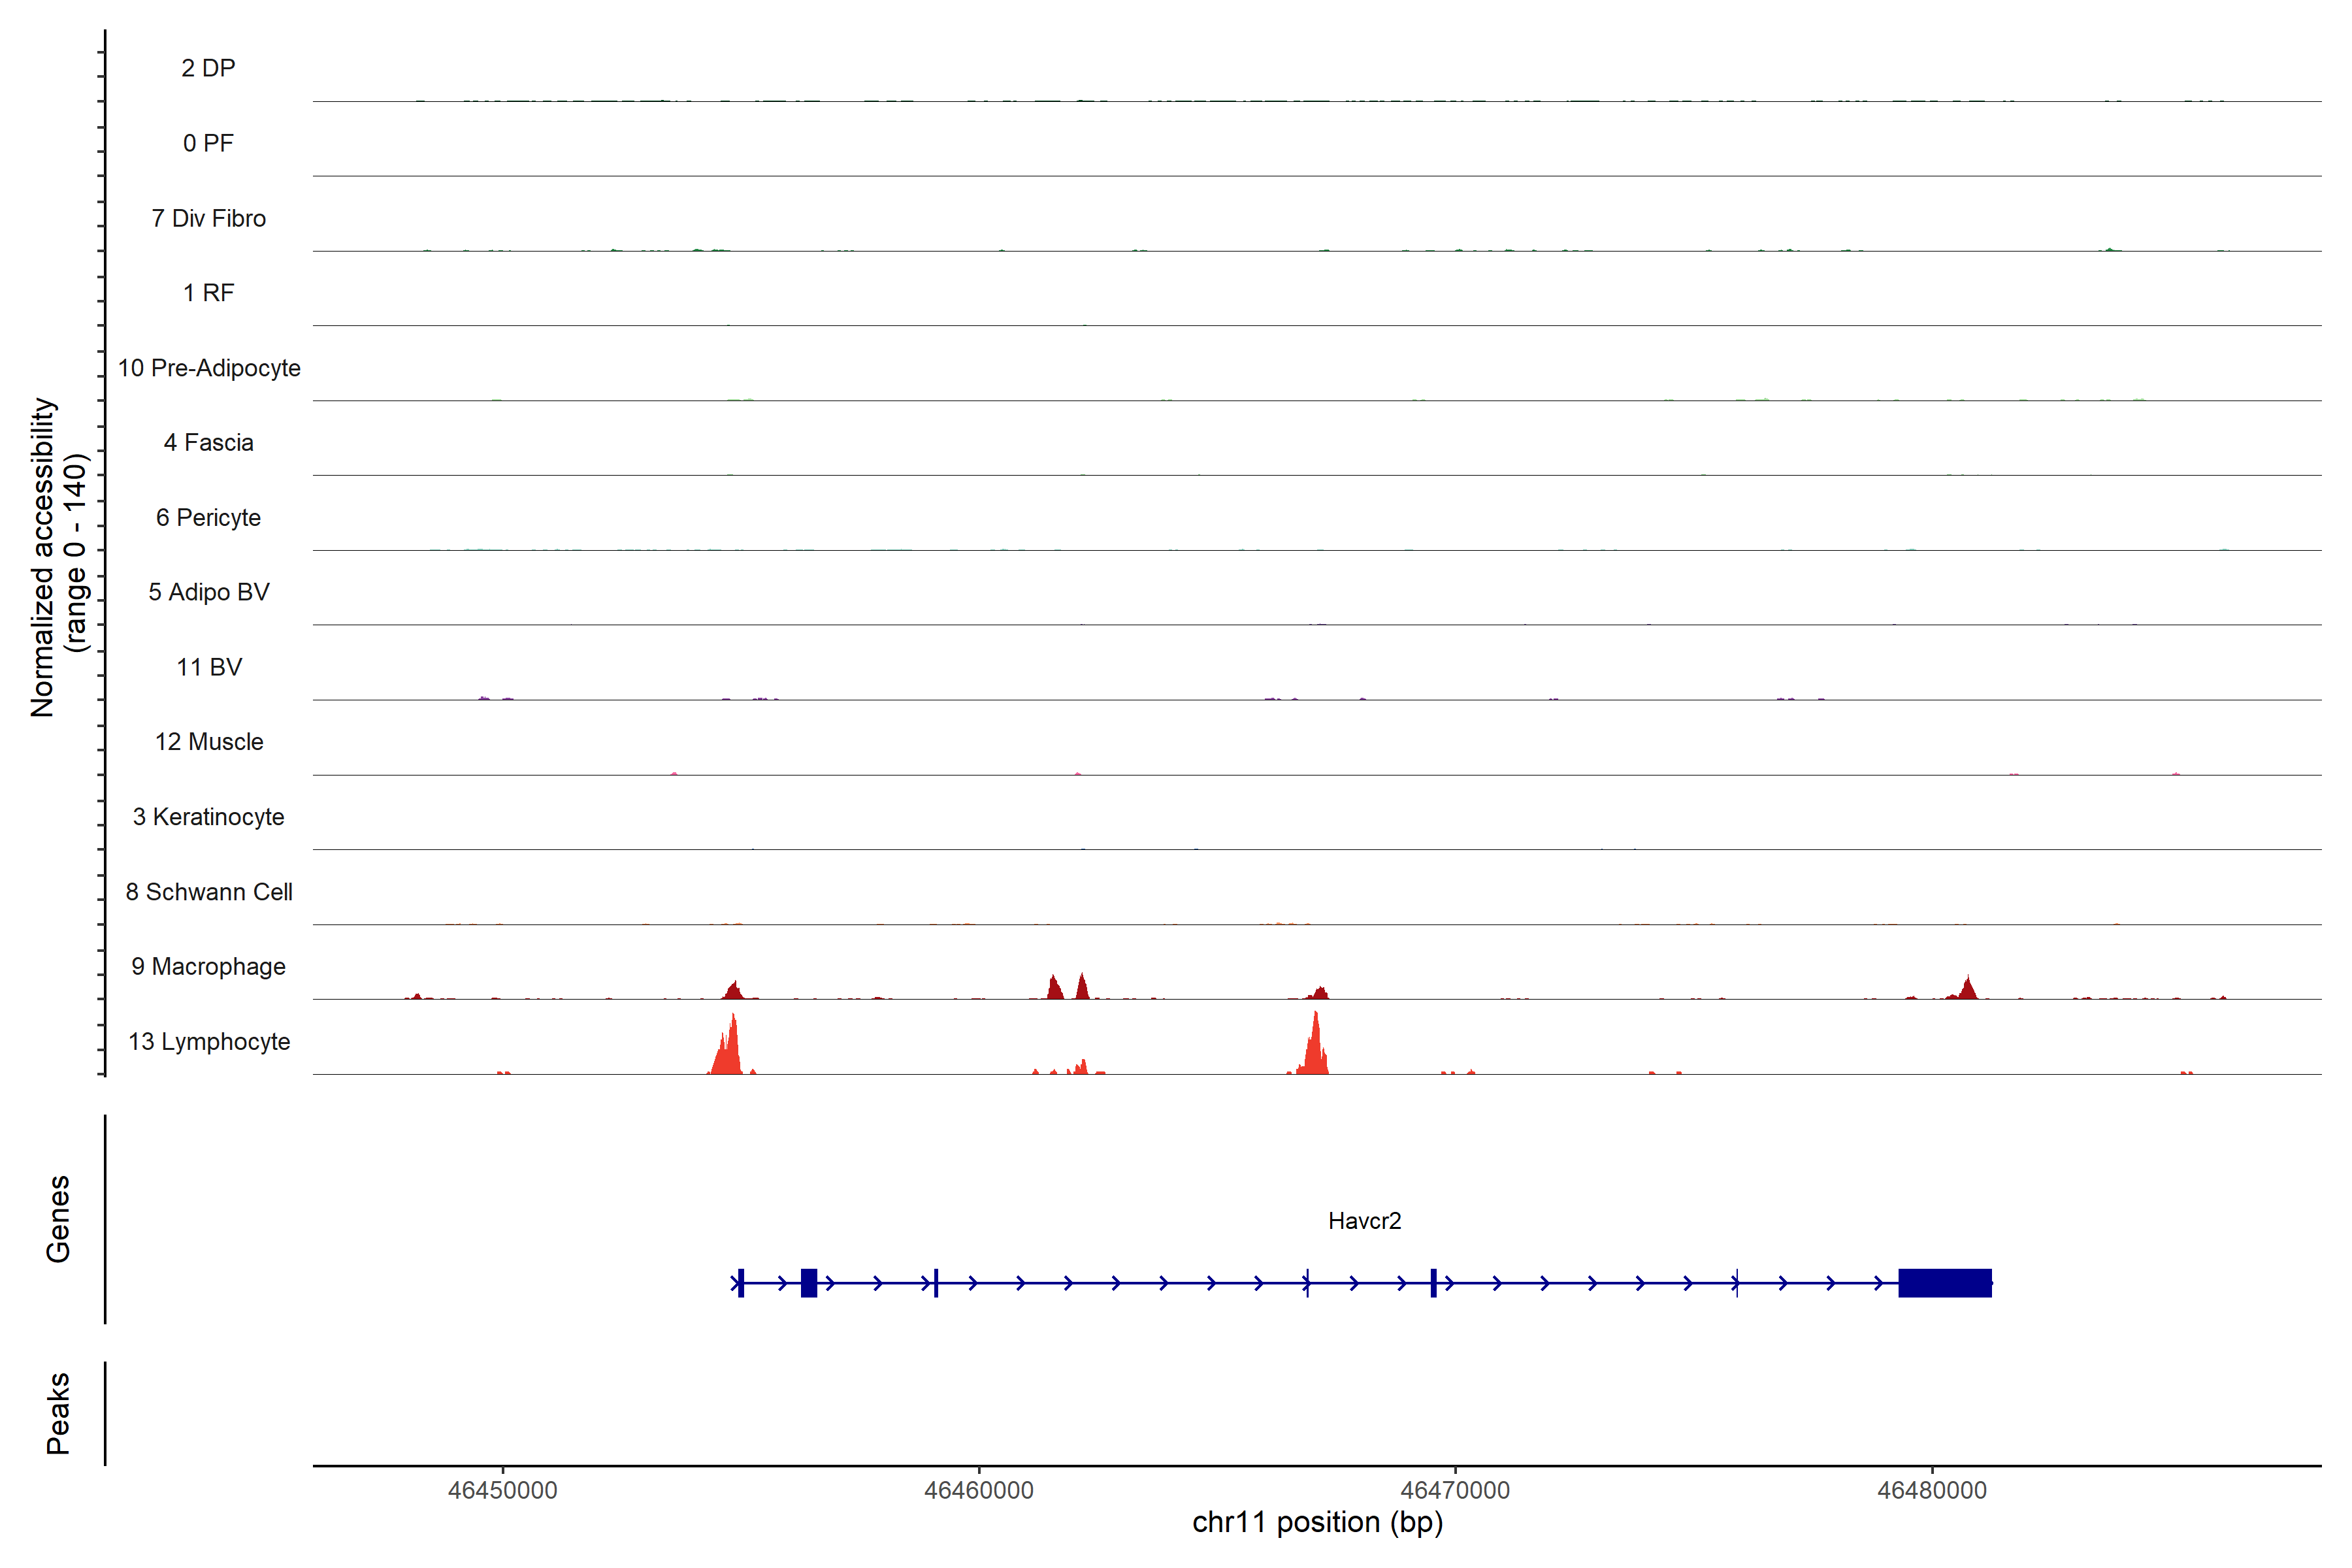Click the 2 DP track label
Screen dimensions: 2352x1568
pos(209,68)
